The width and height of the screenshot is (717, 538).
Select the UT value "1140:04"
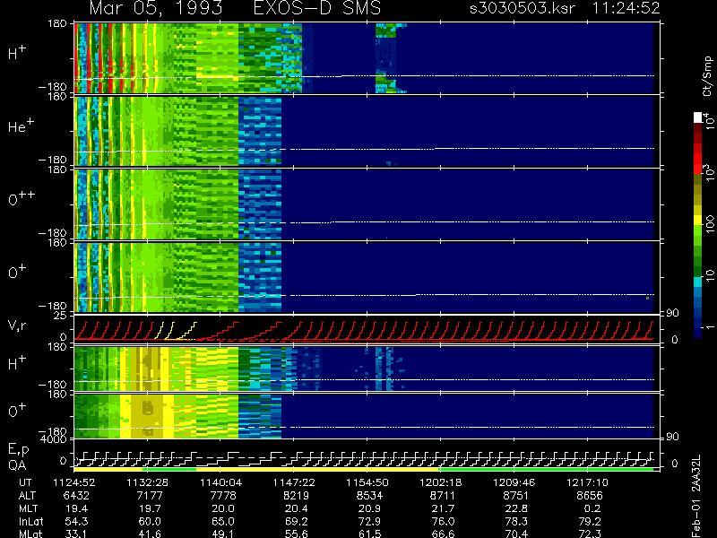click(x=221, y=482)
